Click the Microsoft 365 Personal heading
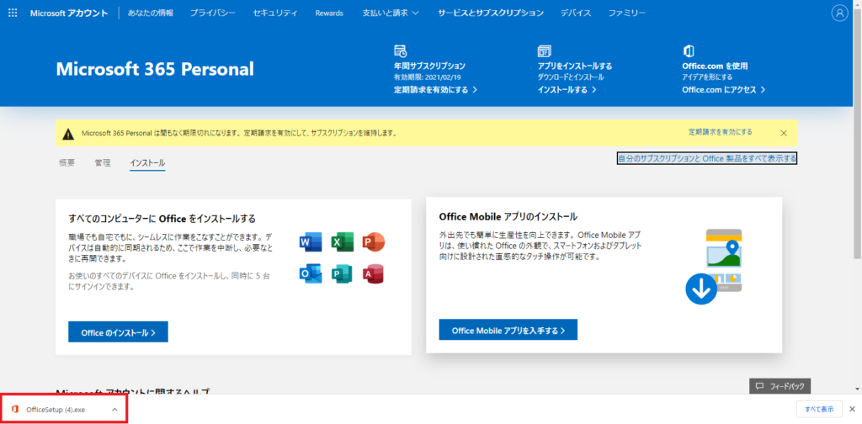Viewport: 862px width, 424px height. (155, 69)
